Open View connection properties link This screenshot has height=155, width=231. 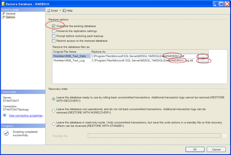(x=26, y=116)
